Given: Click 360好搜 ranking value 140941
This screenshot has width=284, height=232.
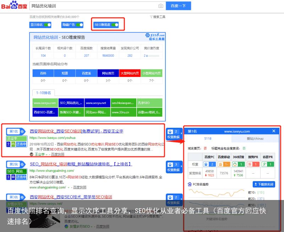Looking at the screenshot, I should point(238,171).
